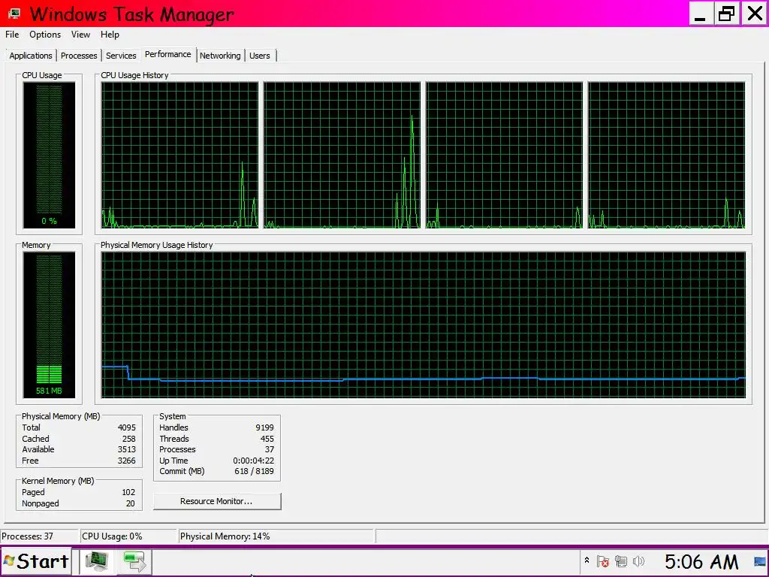Click the Available memory value 3513

click(126, 449)
